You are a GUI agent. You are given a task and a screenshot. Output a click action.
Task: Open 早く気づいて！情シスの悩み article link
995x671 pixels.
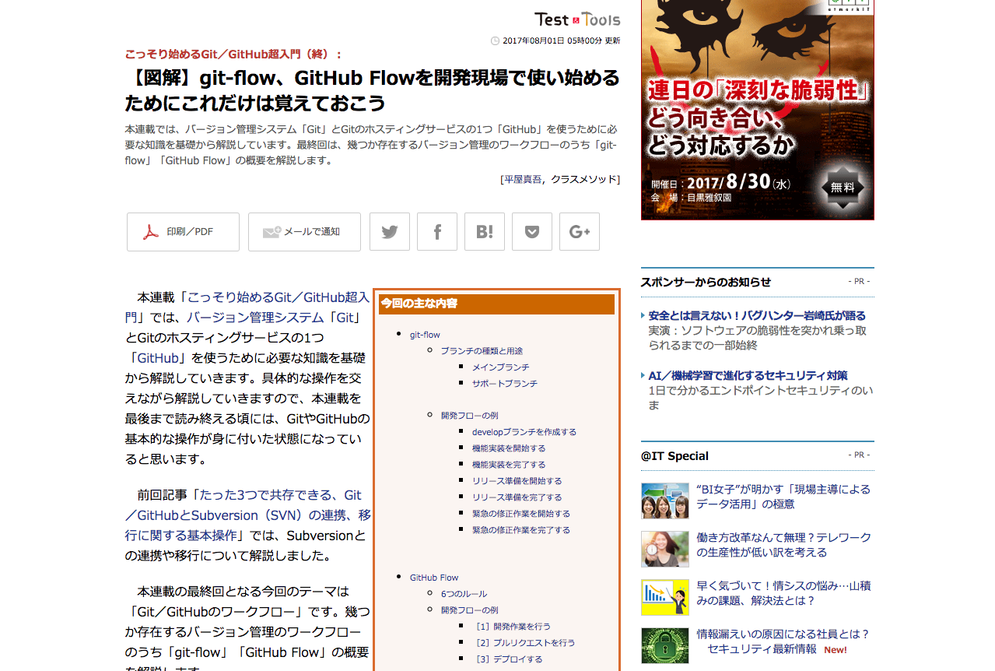coord(783,593)
